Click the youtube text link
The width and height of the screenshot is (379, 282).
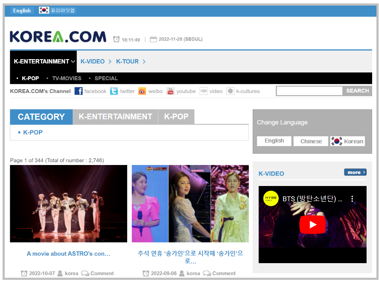pyautogui.click(x=186, y=91)
